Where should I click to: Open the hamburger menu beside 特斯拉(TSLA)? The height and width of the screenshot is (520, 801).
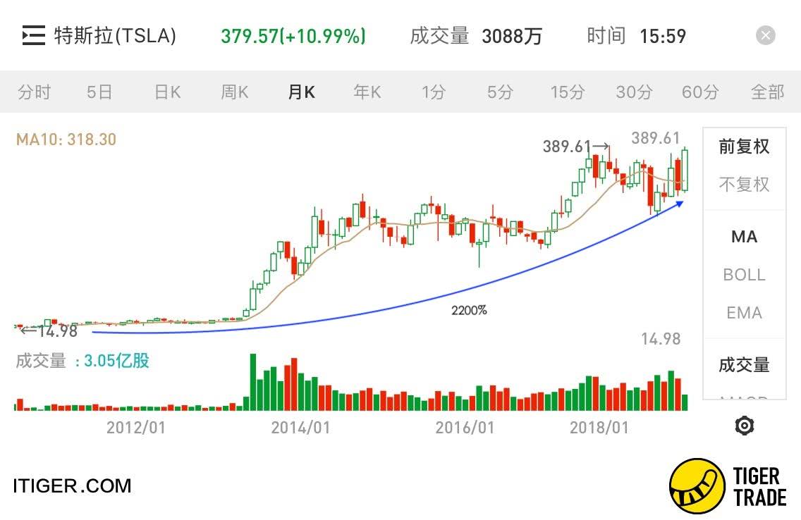33,36
